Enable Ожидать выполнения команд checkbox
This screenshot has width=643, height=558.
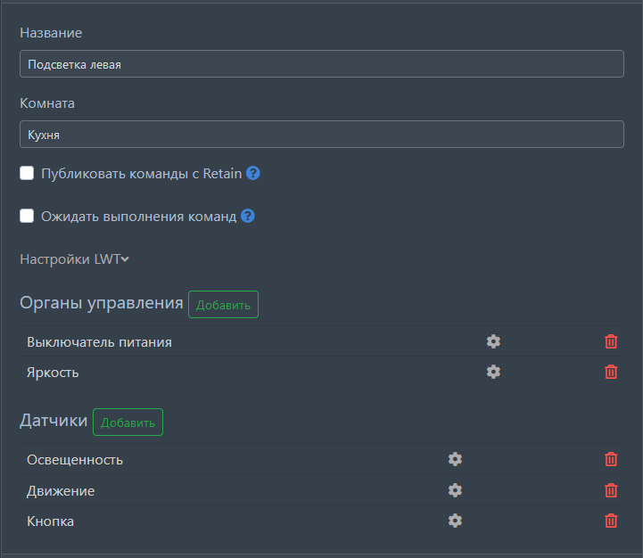[27, 216]
